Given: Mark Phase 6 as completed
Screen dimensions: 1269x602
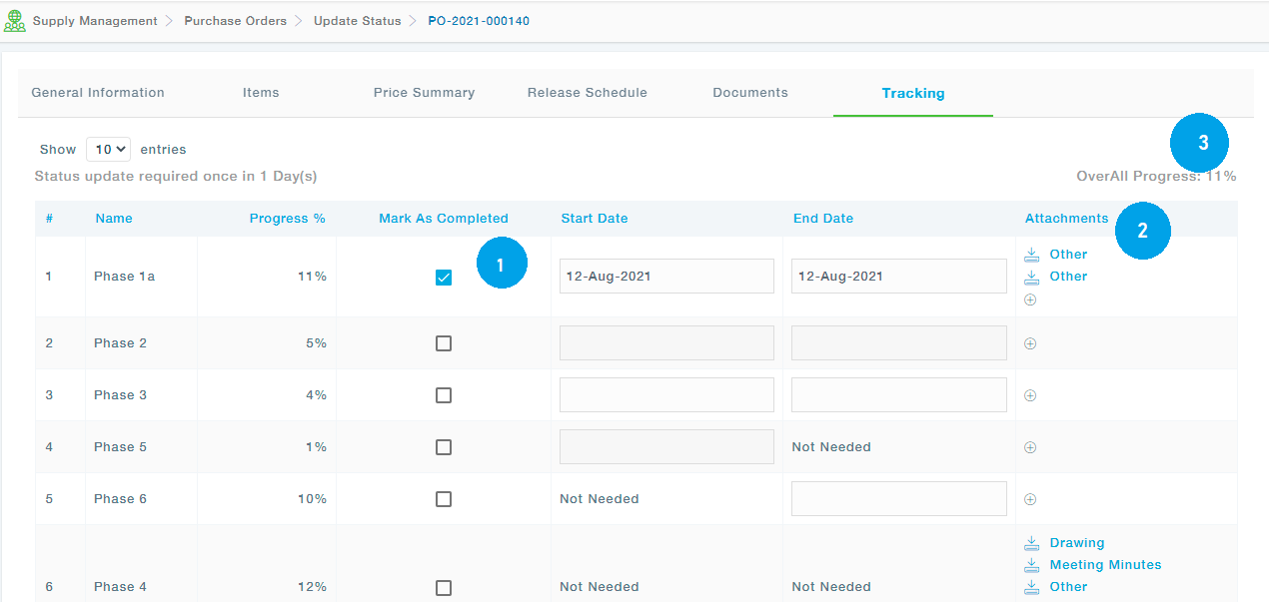Looking at the screenshot, I should [x=444, y=499].
